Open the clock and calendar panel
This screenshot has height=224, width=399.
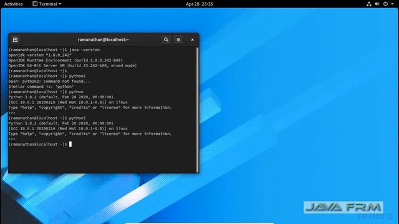click(199, 4)
